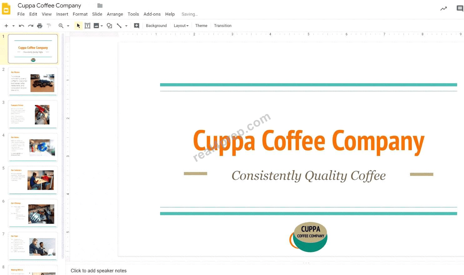
Task: Open the Arrange menu
Action: (115, 14)
